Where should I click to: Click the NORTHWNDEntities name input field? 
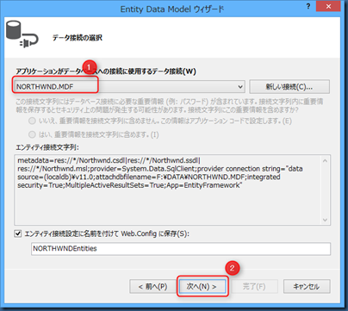click(x=181, y=249)
